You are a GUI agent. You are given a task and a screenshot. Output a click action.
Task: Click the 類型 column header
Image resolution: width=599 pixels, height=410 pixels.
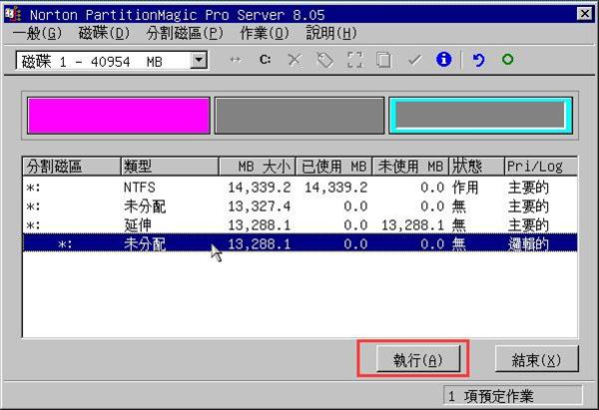[x=170, y=167]
